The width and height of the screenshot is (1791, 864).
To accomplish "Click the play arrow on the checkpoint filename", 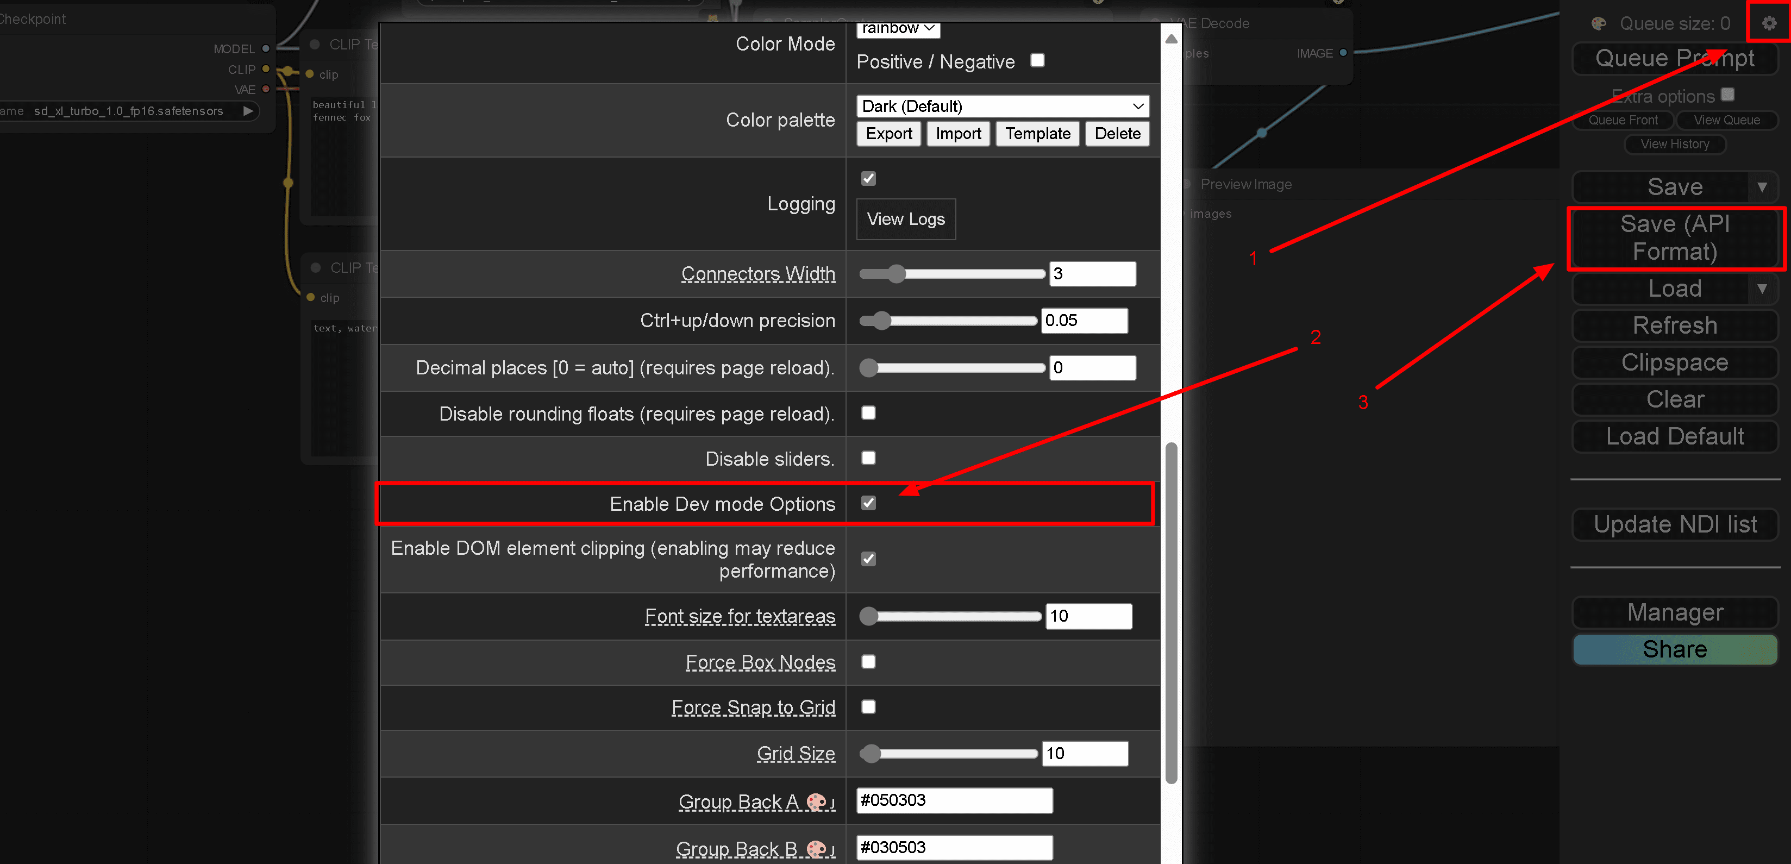I will [x=248, y=110].
